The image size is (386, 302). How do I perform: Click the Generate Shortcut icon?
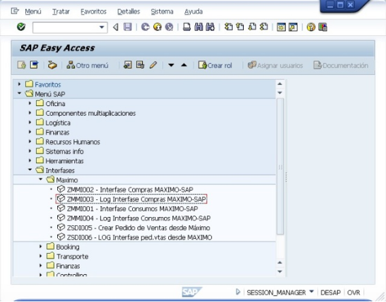pyautogui.click(x=293, y=27)
